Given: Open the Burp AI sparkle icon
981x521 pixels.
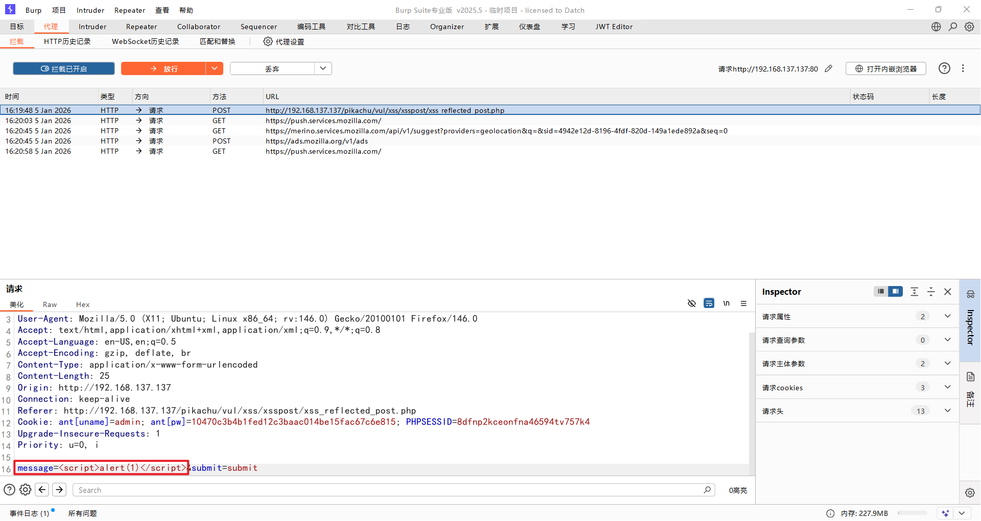Looking at the screenshot, I should pyautogui.click(x=945, y=513).
